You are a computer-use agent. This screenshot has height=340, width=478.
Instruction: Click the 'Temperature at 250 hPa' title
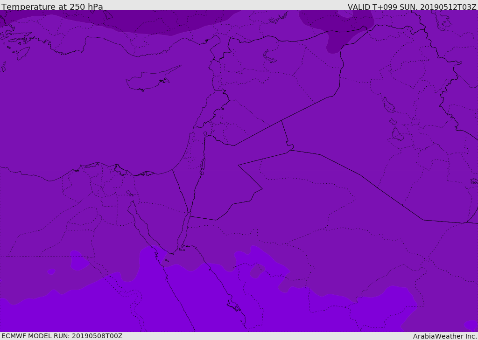(x=52, y=7)
